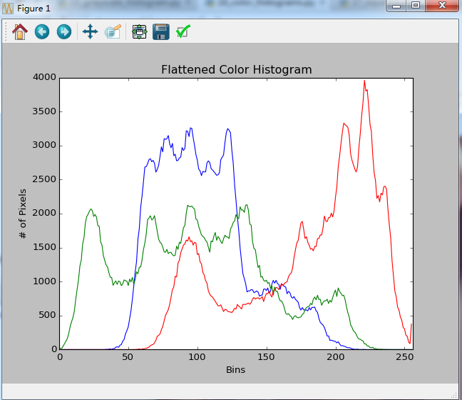Click the 4000 y-axis tick label
The image size is (462, 400).
[x=44, y=77]
